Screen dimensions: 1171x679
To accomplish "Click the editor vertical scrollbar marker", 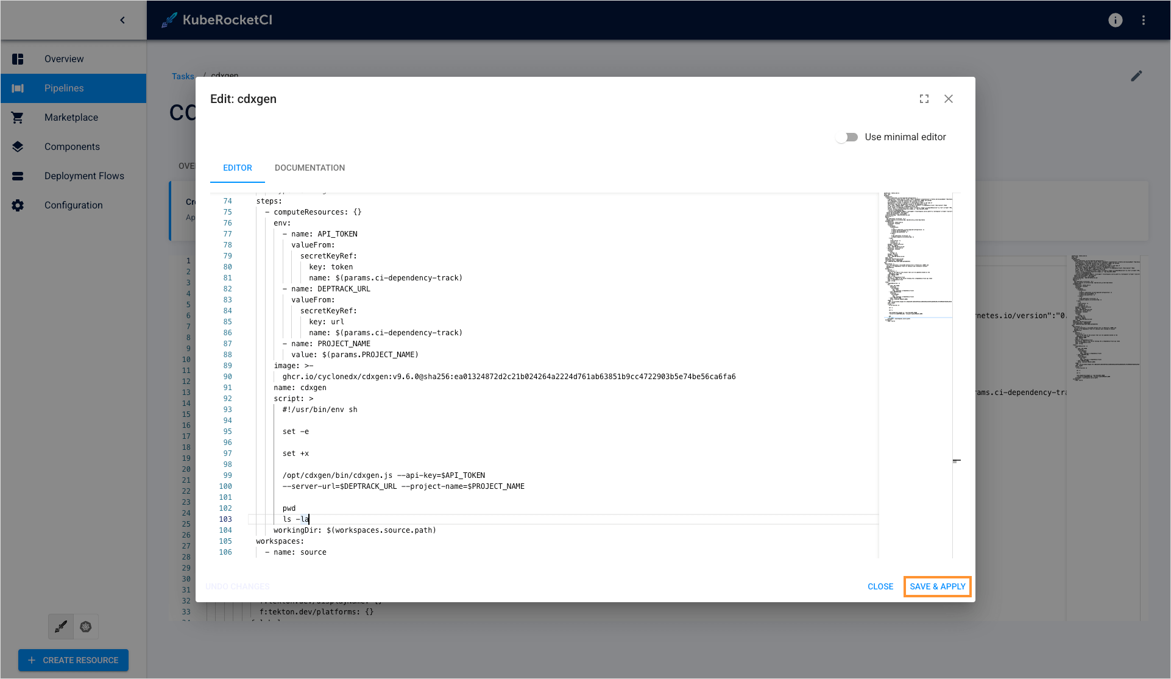I will [957, 461].
